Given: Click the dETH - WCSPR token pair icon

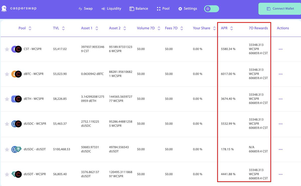Looking at the screenshot, I should pos(17,99).
